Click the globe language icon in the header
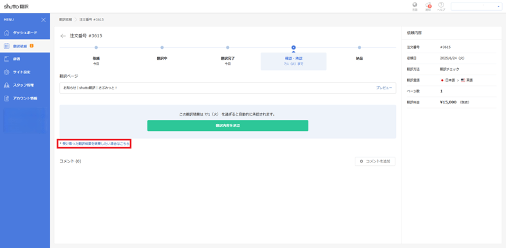 point(415,5)
